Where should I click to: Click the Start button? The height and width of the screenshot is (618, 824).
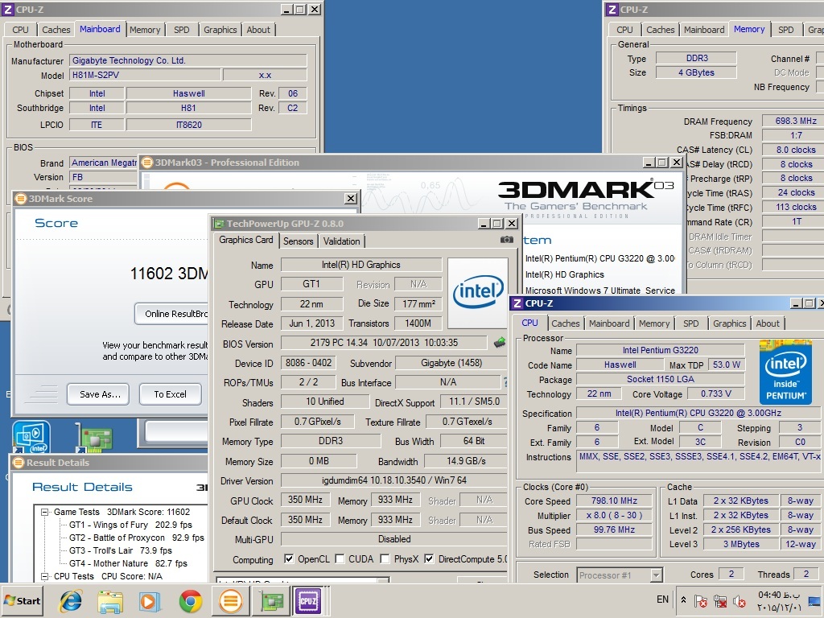point(23,600)
